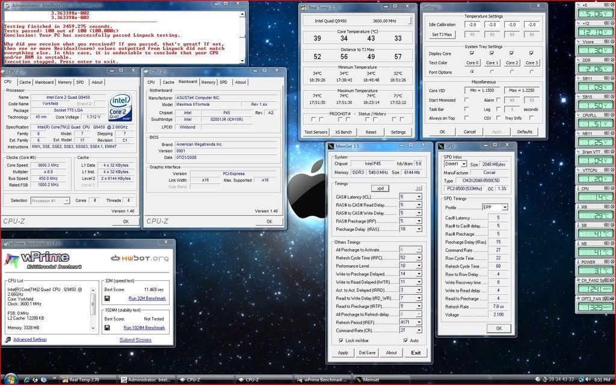Screen dimensions: 616x385
Task: Open Performance Level dropdown in MemSet
Action: tap(419, 266)
